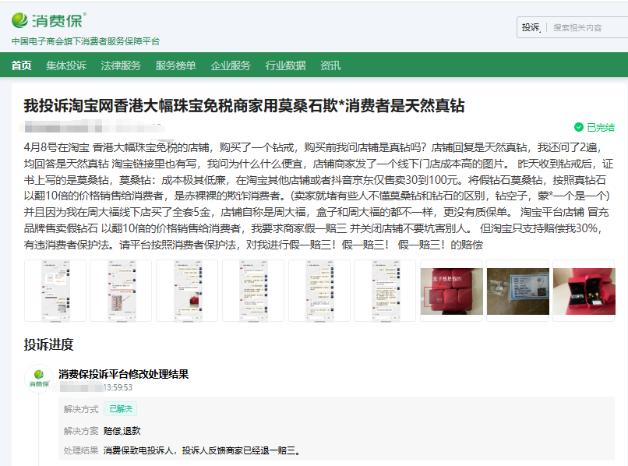This screenshot has height=466, width=628.
Task: Open the 行业数据 navigation item
Action: [x=285, y=65]
